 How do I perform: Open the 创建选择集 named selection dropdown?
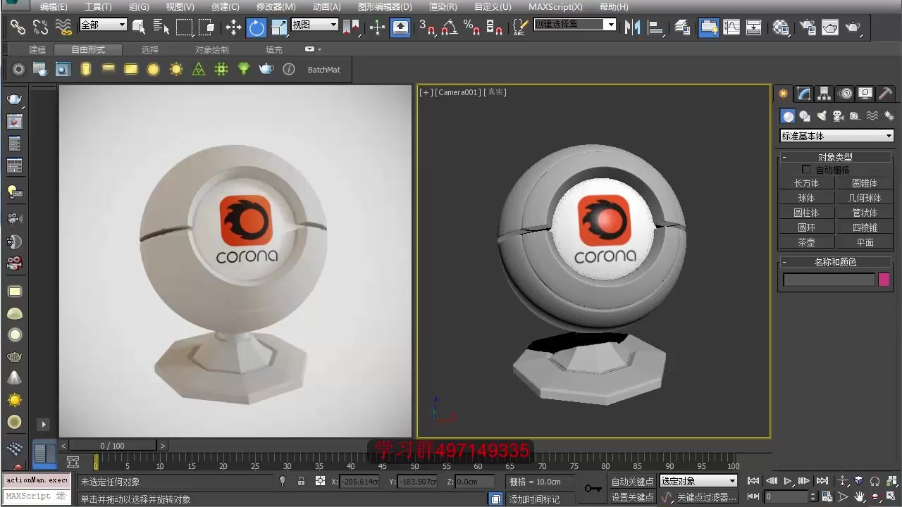coord(575,25)
